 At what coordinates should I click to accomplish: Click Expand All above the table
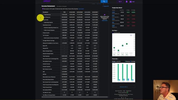point(106,6)
